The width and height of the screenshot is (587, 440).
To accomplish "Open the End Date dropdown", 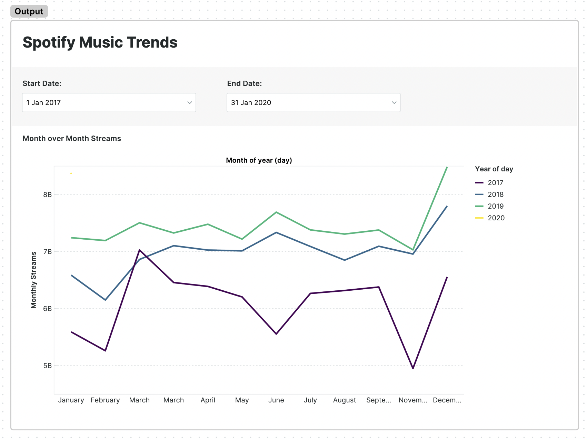I will click(314, 102).
